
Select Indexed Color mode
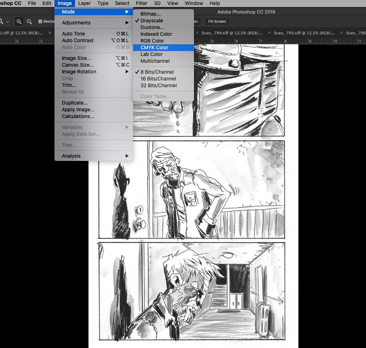[164, 34]
